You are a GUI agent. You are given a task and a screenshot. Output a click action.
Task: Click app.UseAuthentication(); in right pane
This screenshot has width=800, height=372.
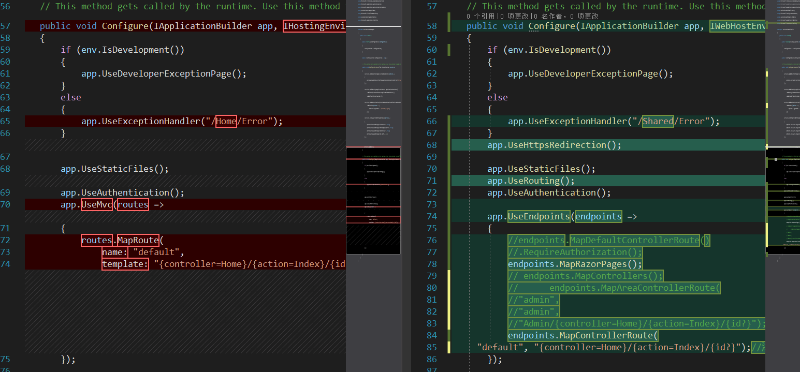point(549,192)
